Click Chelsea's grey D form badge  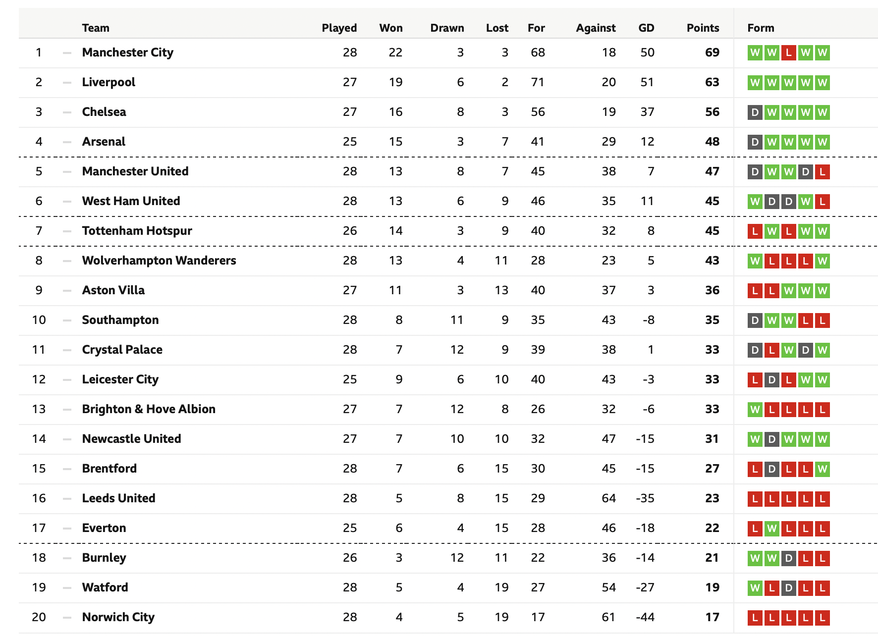pos(755,112)
